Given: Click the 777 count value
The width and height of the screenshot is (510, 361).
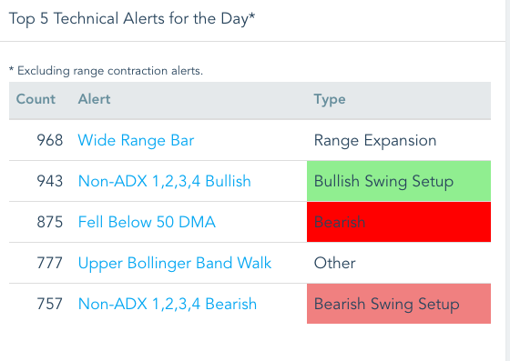Looking at the screenshot, I should tap(49, 264).
